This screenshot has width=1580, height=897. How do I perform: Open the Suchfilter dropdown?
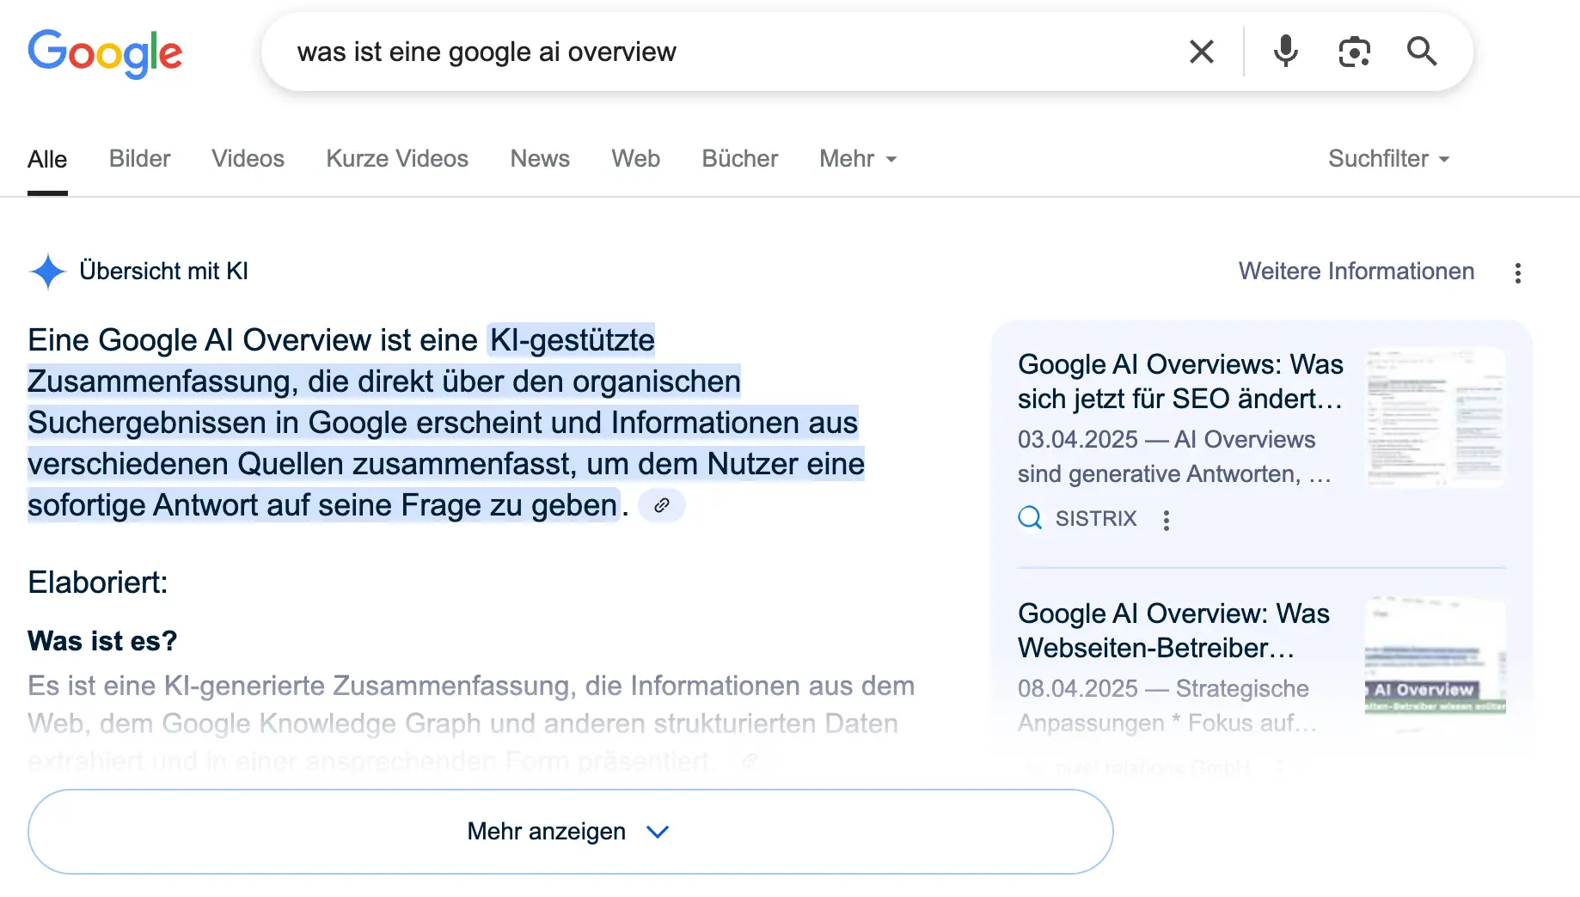[1388, 159]
